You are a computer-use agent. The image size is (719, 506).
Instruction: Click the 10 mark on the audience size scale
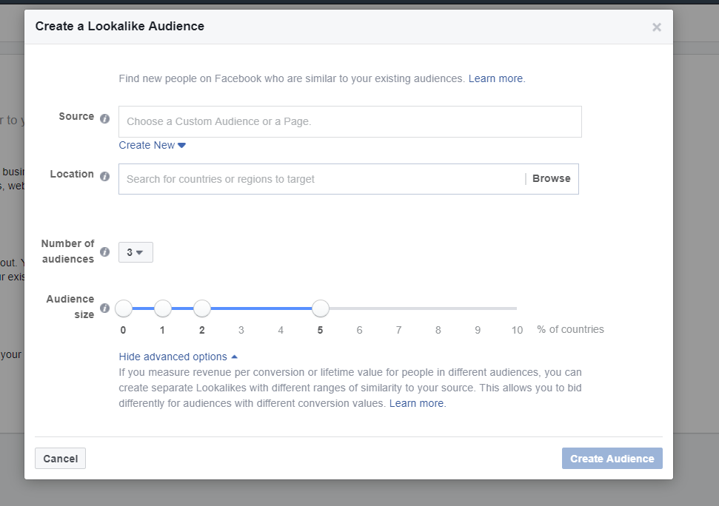click(517, 330)
